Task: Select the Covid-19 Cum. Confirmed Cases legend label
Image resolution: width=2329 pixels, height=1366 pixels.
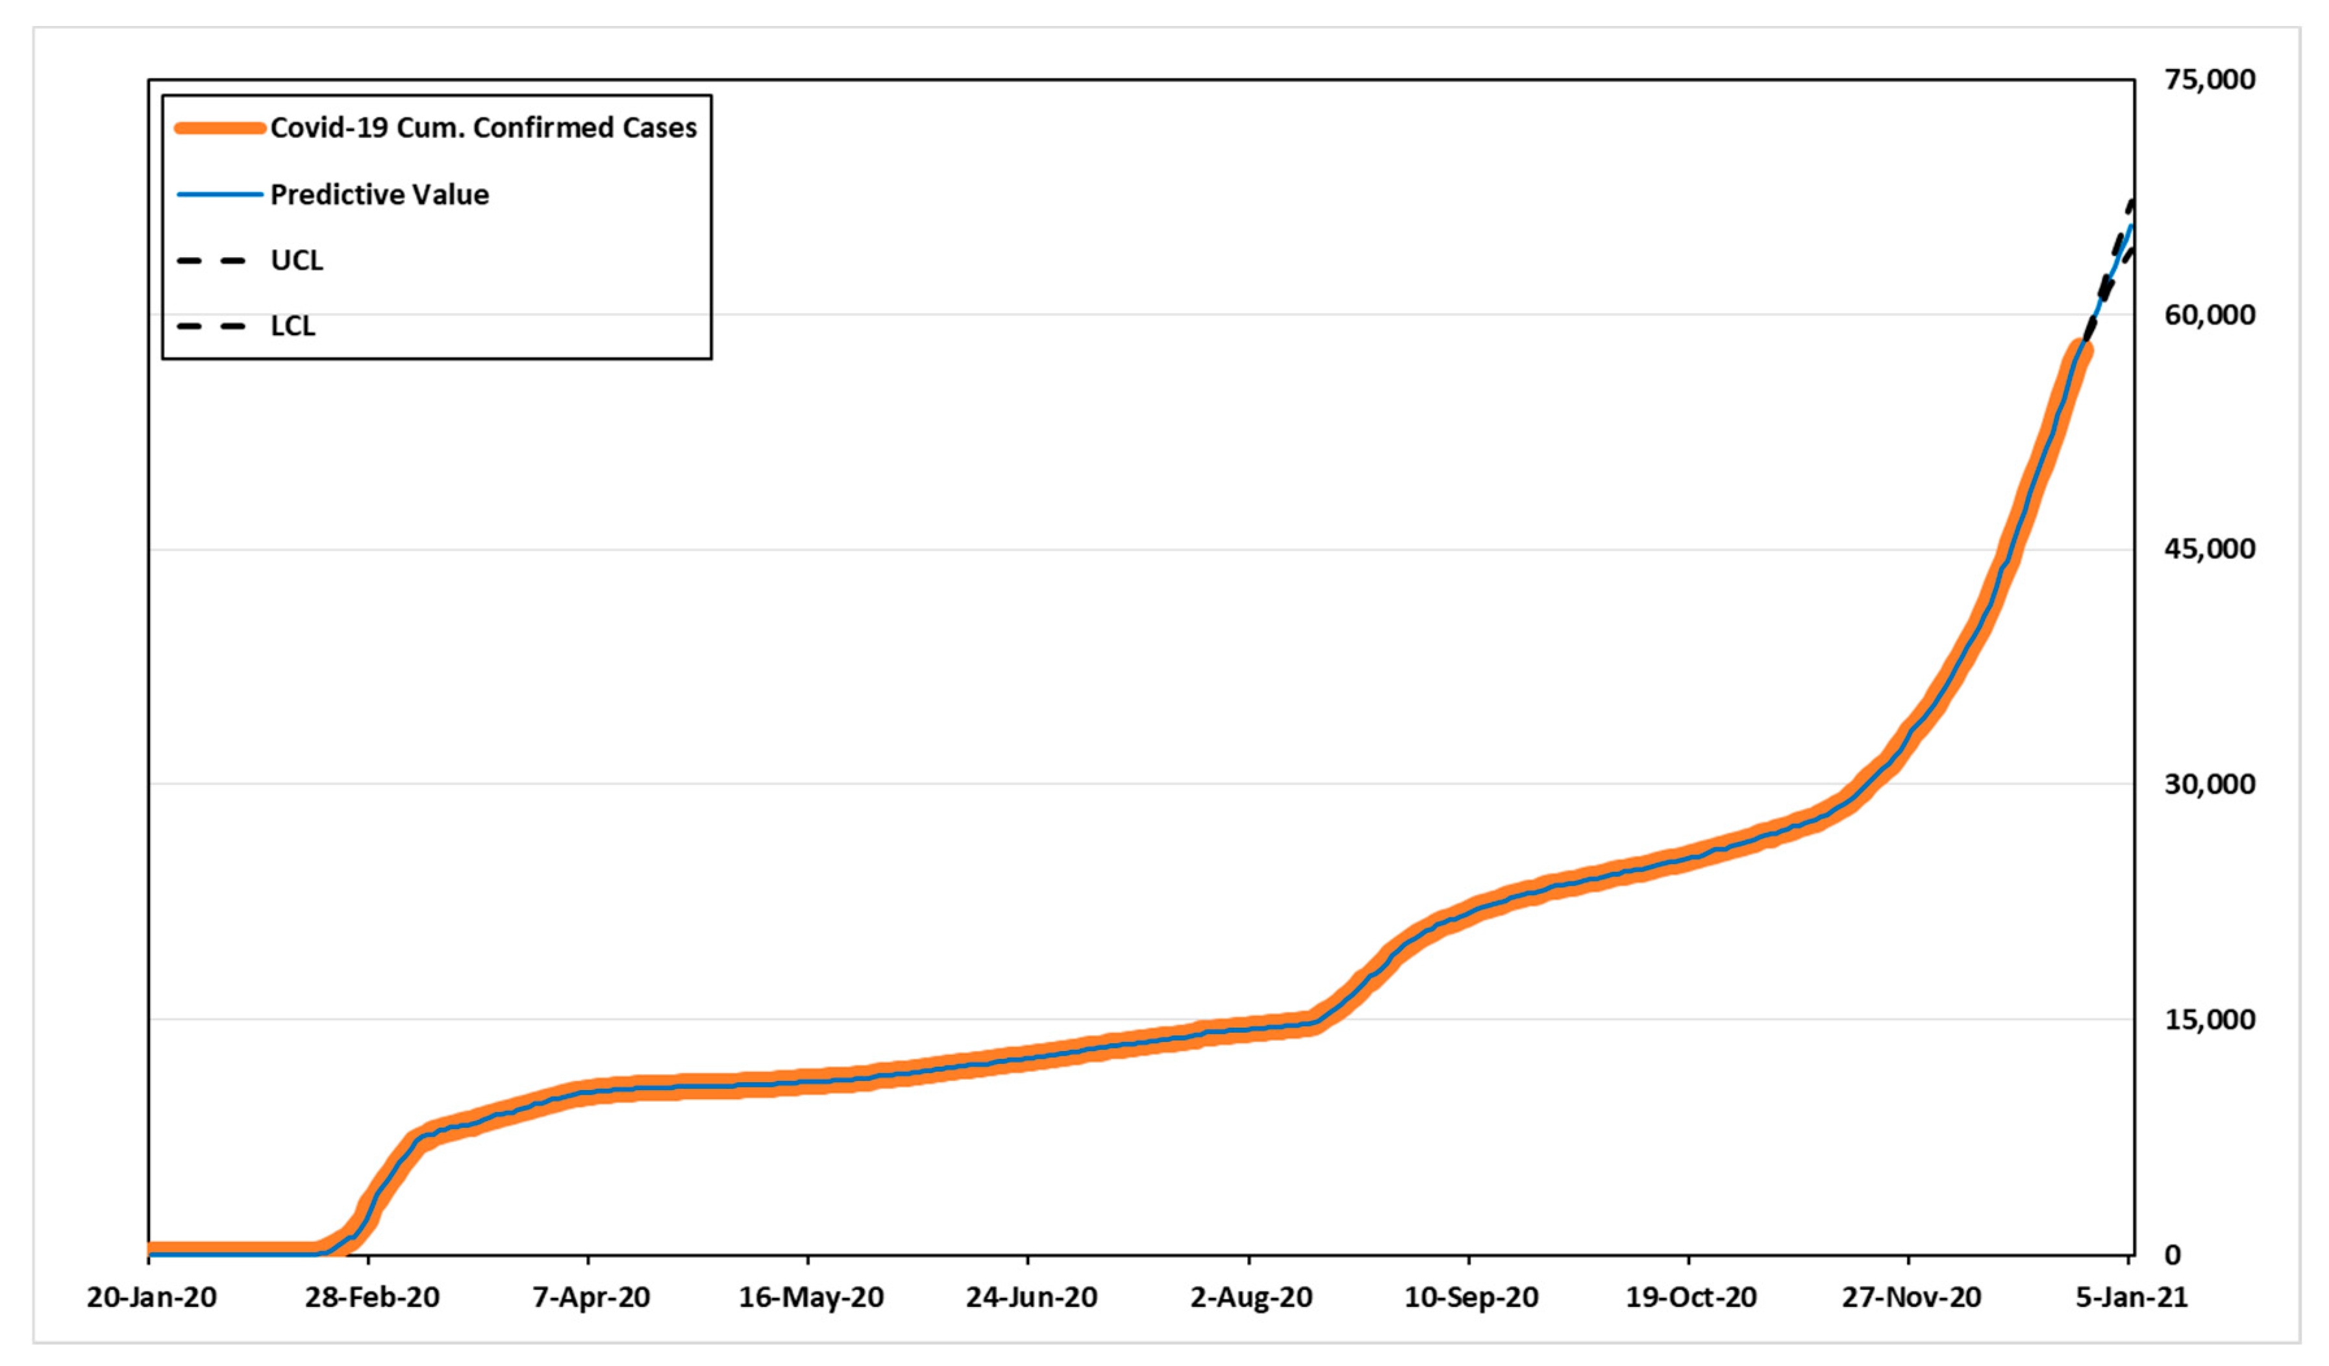Action: (x=483, y=127)
